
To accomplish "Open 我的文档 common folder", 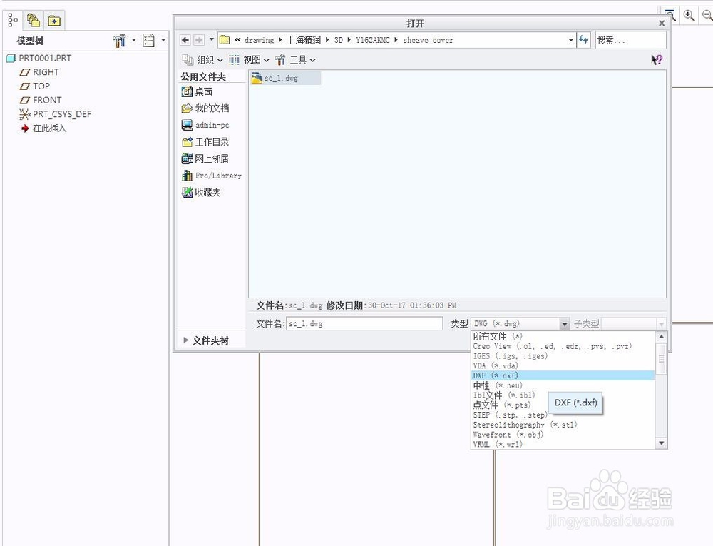I will click(205, 108).
